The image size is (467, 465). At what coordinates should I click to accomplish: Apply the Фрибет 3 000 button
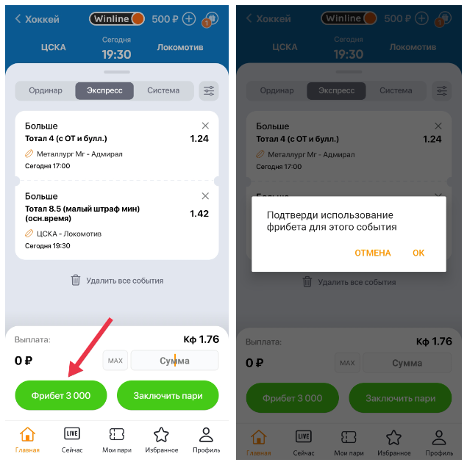coord(61,395)
